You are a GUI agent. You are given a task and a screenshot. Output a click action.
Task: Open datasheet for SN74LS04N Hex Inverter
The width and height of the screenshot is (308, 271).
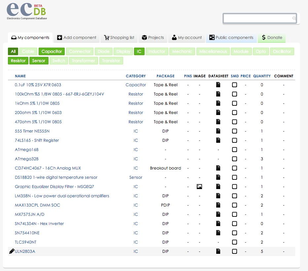coord(218,223)
